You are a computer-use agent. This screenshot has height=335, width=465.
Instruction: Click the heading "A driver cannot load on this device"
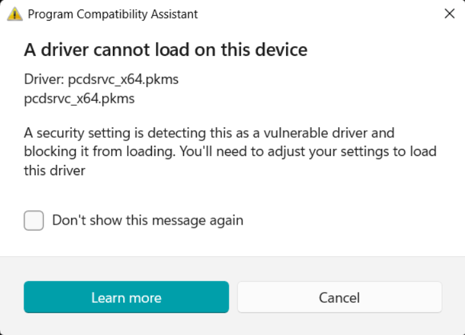pos(165,49)
